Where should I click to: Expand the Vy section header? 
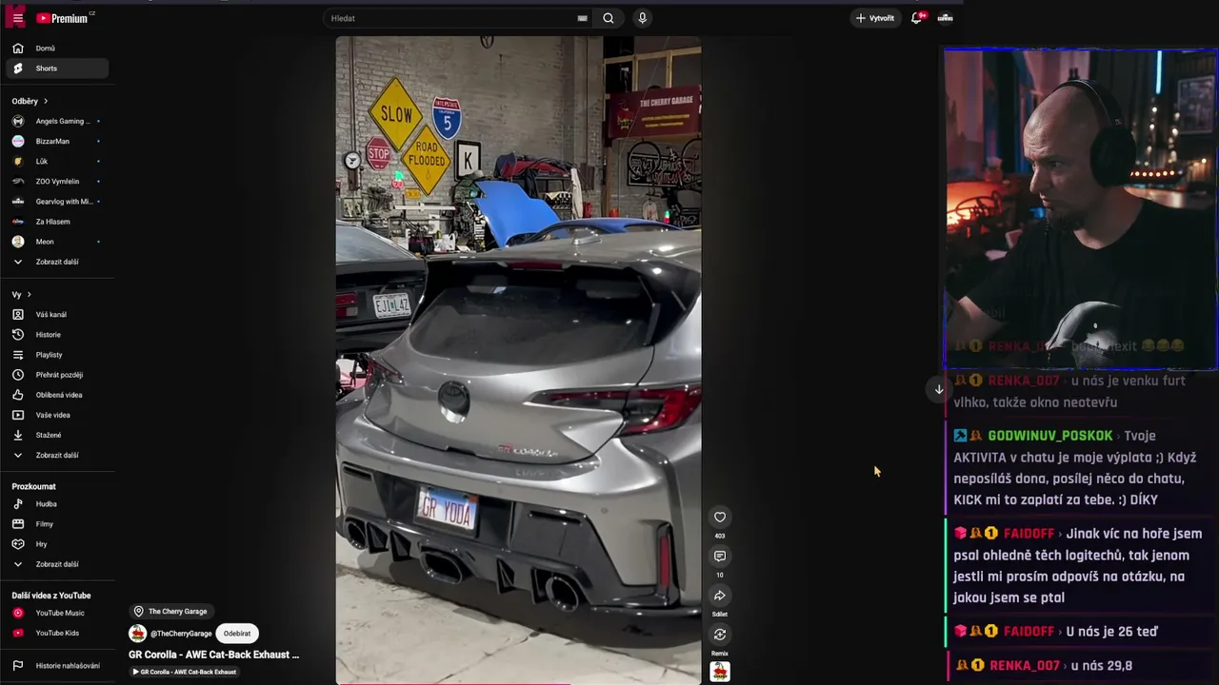(22, 295)
